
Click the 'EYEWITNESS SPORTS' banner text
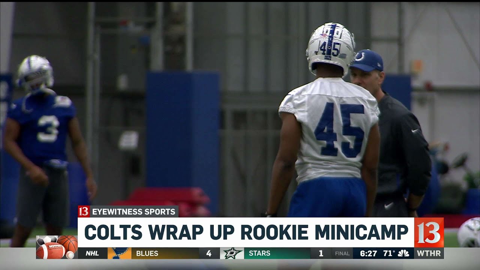pyautogui.click(x=134, y=211)
